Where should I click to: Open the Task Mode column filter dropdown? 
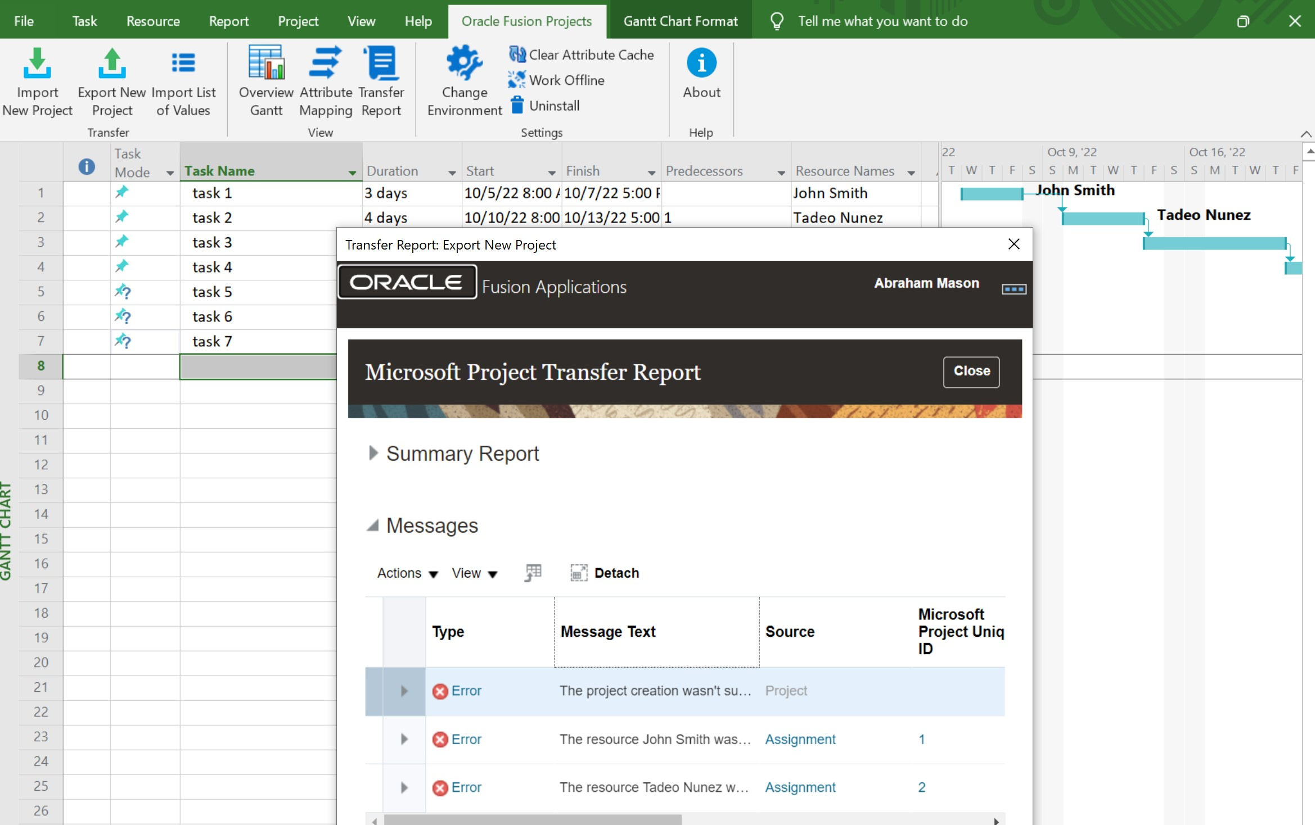click(170, 173)
